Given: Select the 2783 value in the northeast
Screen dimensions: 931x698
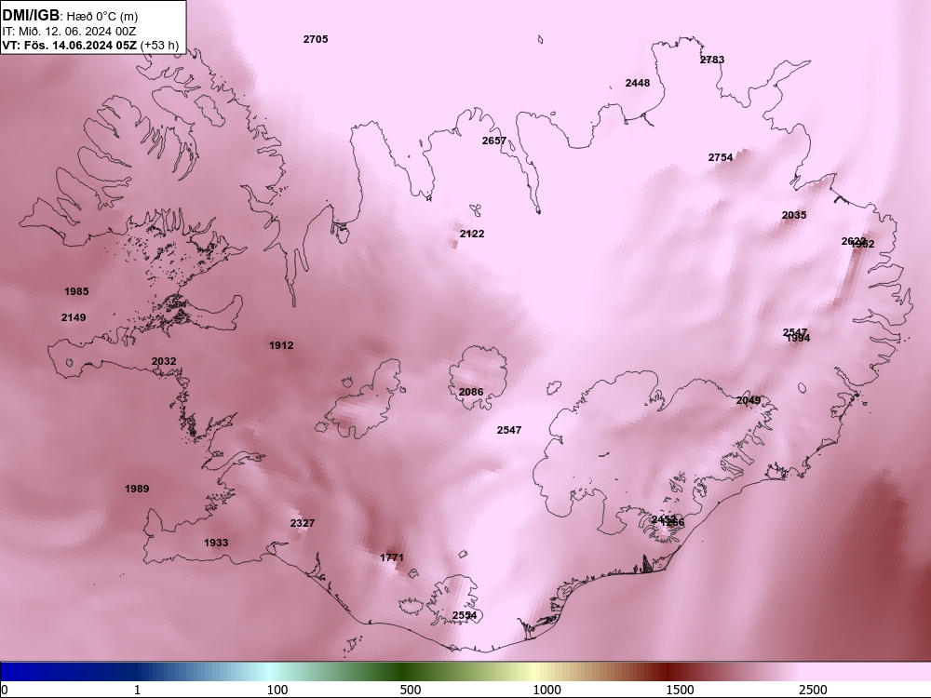Looking at the screenshot, I should click(x=712, y=60).
